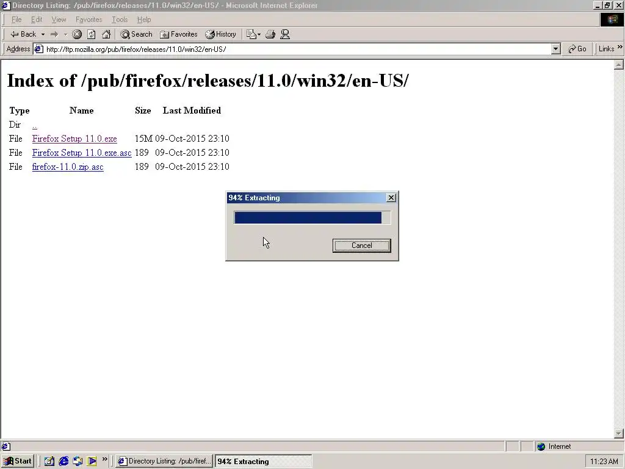Click the Mail toolbar icon

[x=253, y=34]
